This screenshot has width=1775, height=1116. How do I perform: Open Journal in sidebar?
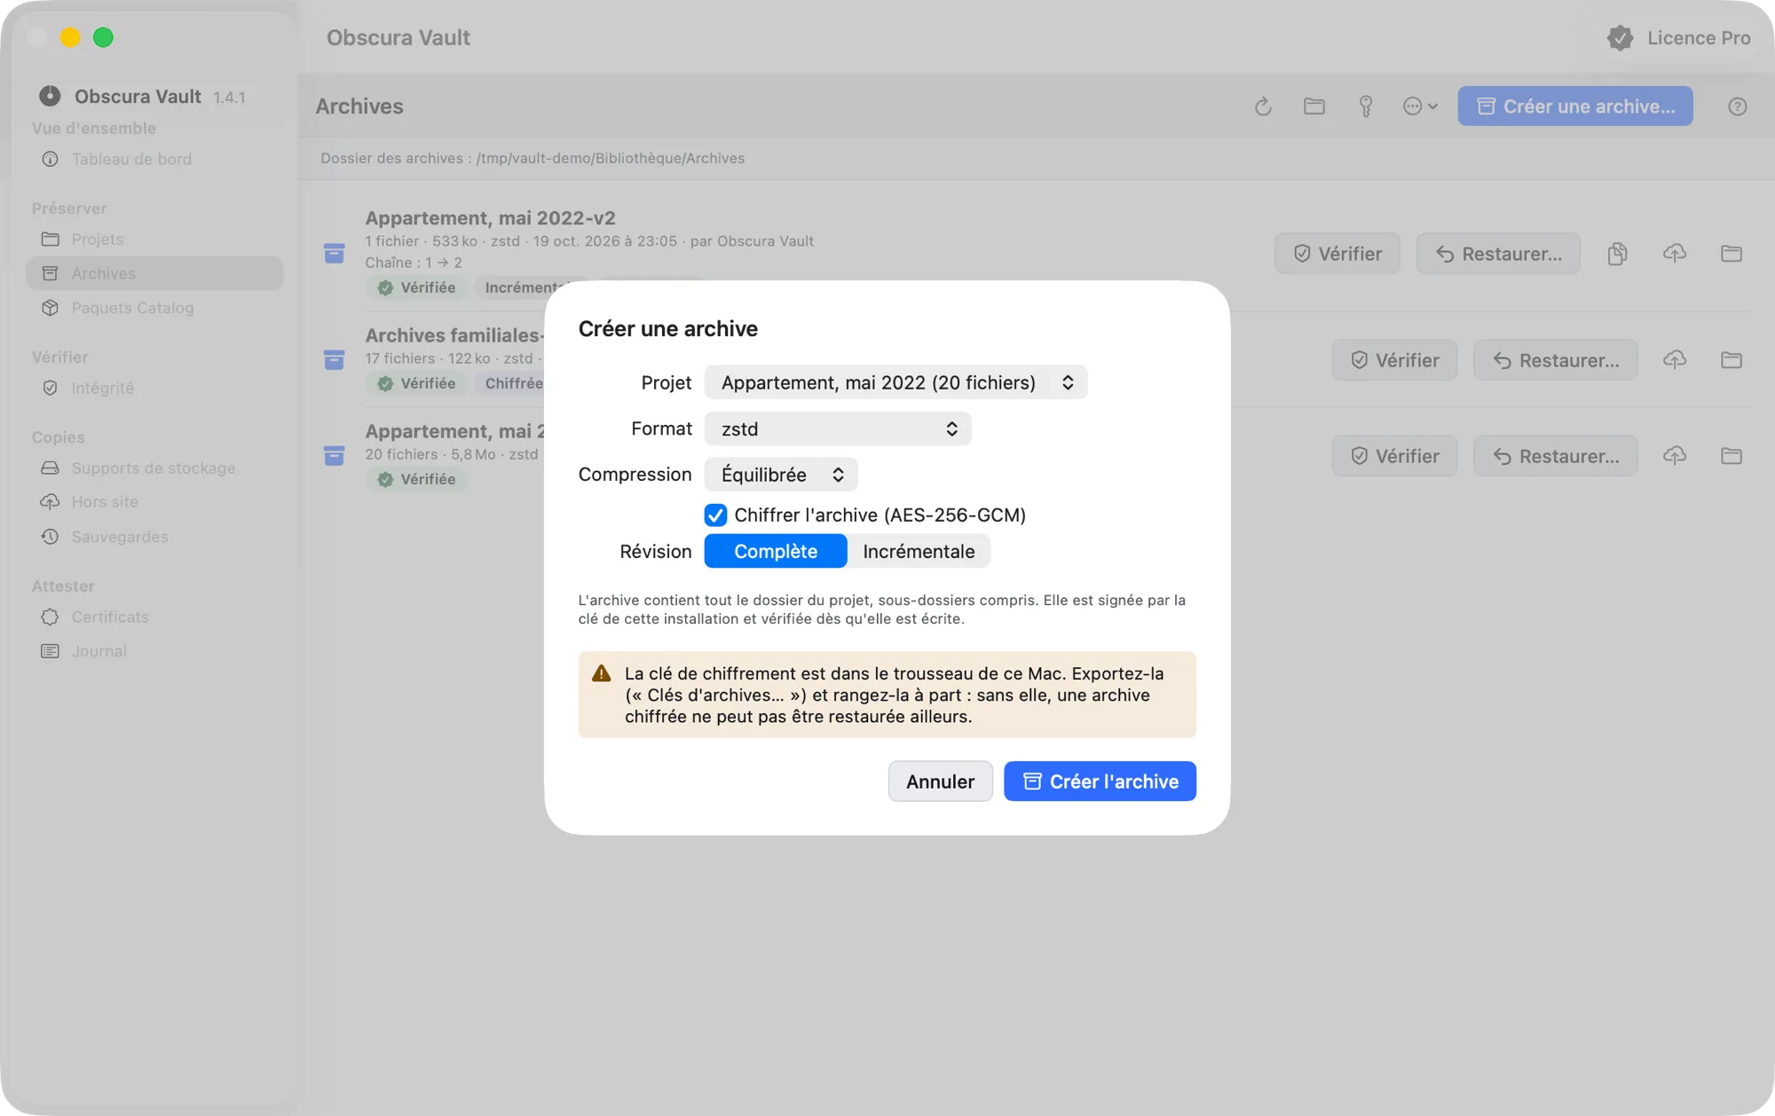coord(154,651)
